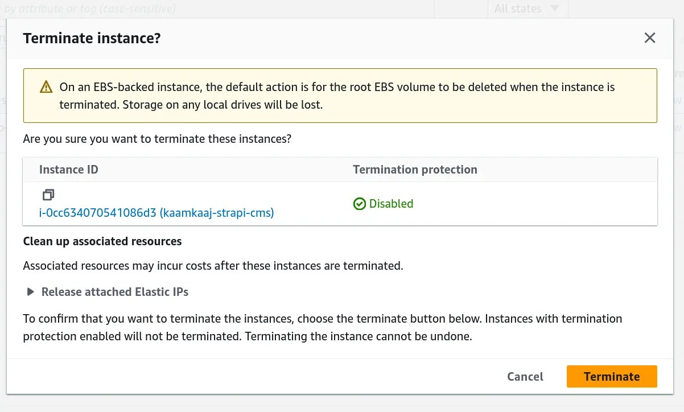Click the disclosure triangle before Release attached Elastic IPs
Image resolution: width=684 pixels, height=412 pixels.
[x=30, y=291]
